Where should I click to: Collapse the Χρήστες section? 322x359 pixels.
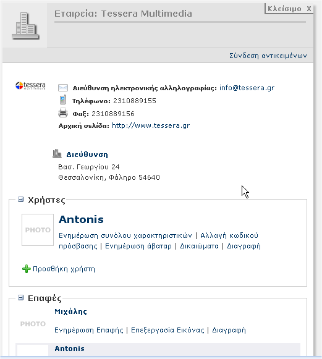coord(20,200)
